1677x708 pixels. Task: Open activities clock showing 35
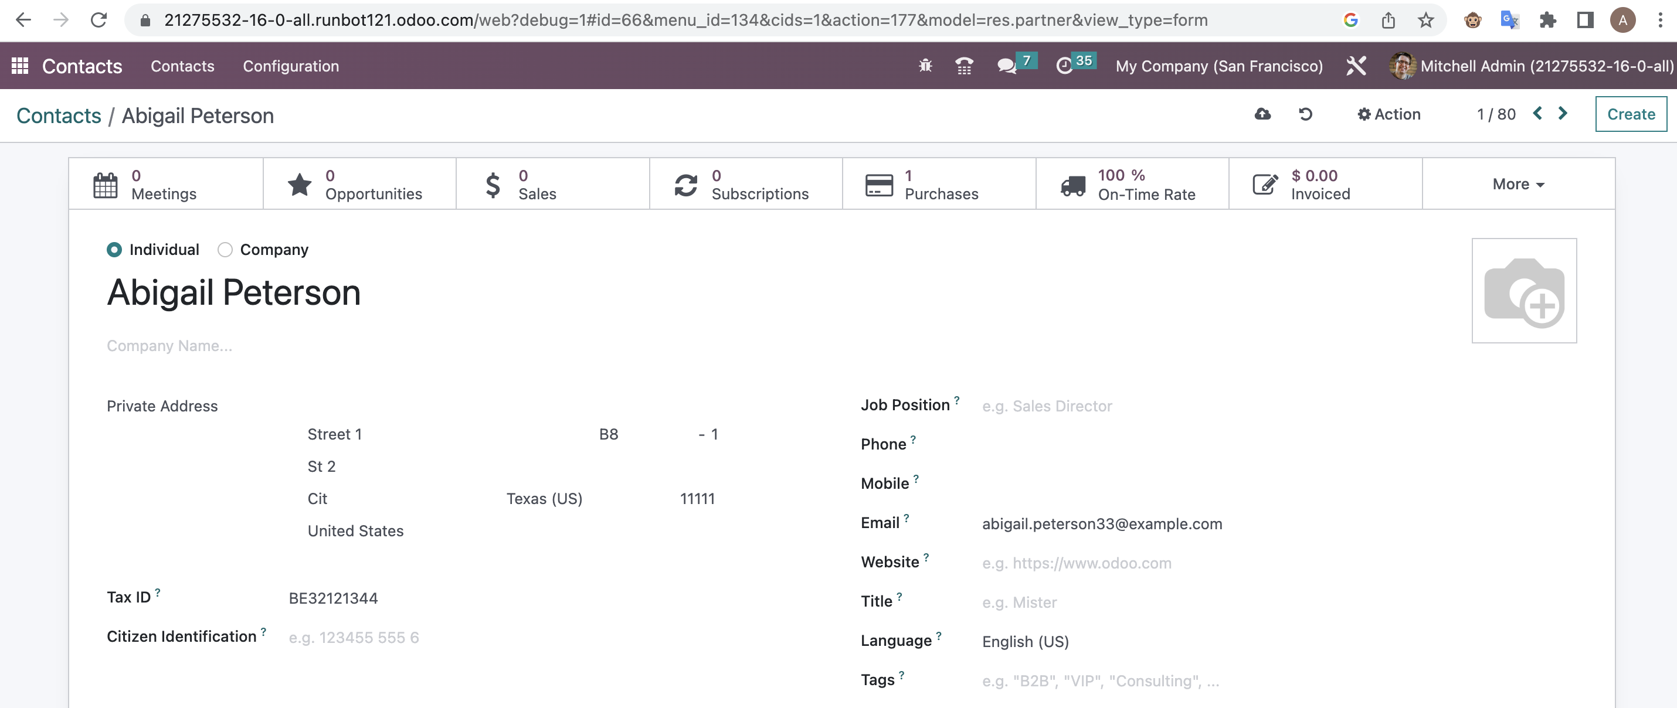pos(1075,64)
